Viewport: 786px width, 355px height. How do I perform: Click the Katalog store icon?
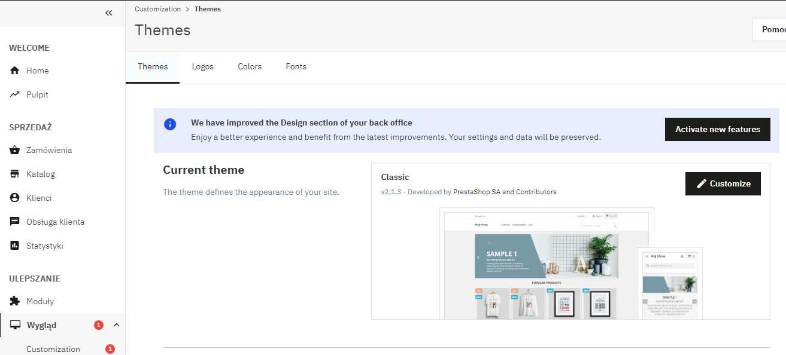tap(16, 174)
